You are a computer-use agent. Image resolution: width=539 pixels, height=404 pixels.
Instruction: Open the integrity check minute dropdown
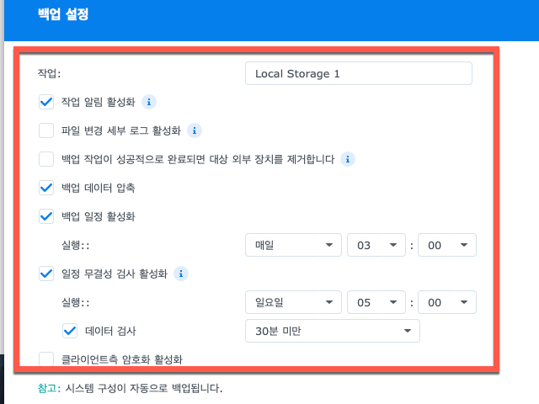pyautogui.click(x=447, y=302)
